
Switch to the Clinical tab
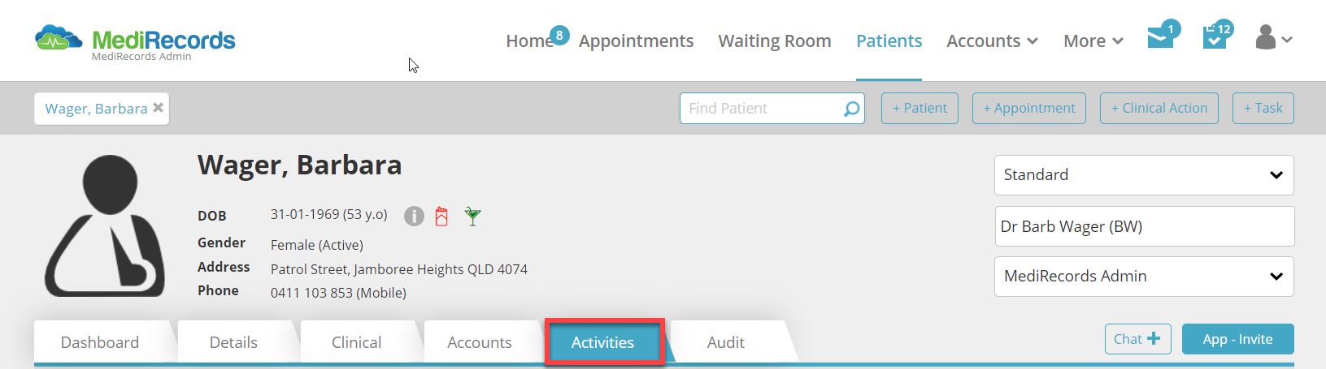click(x=357, y=342)
